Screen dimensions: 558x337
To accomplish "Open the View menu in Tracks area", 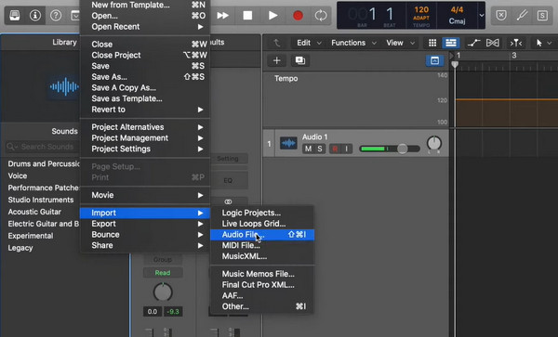I will (400, 43).
